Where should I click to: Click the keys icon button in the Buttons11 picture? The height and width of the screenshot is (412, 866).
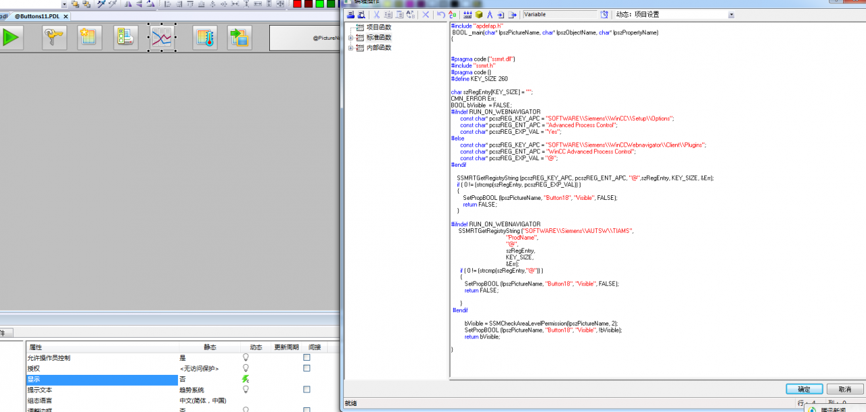coord(54,37)
